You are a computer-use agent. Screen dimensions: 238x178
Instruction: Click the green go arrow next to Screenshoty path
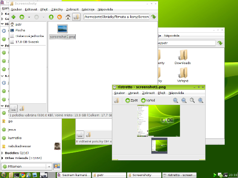coord(154,17)
